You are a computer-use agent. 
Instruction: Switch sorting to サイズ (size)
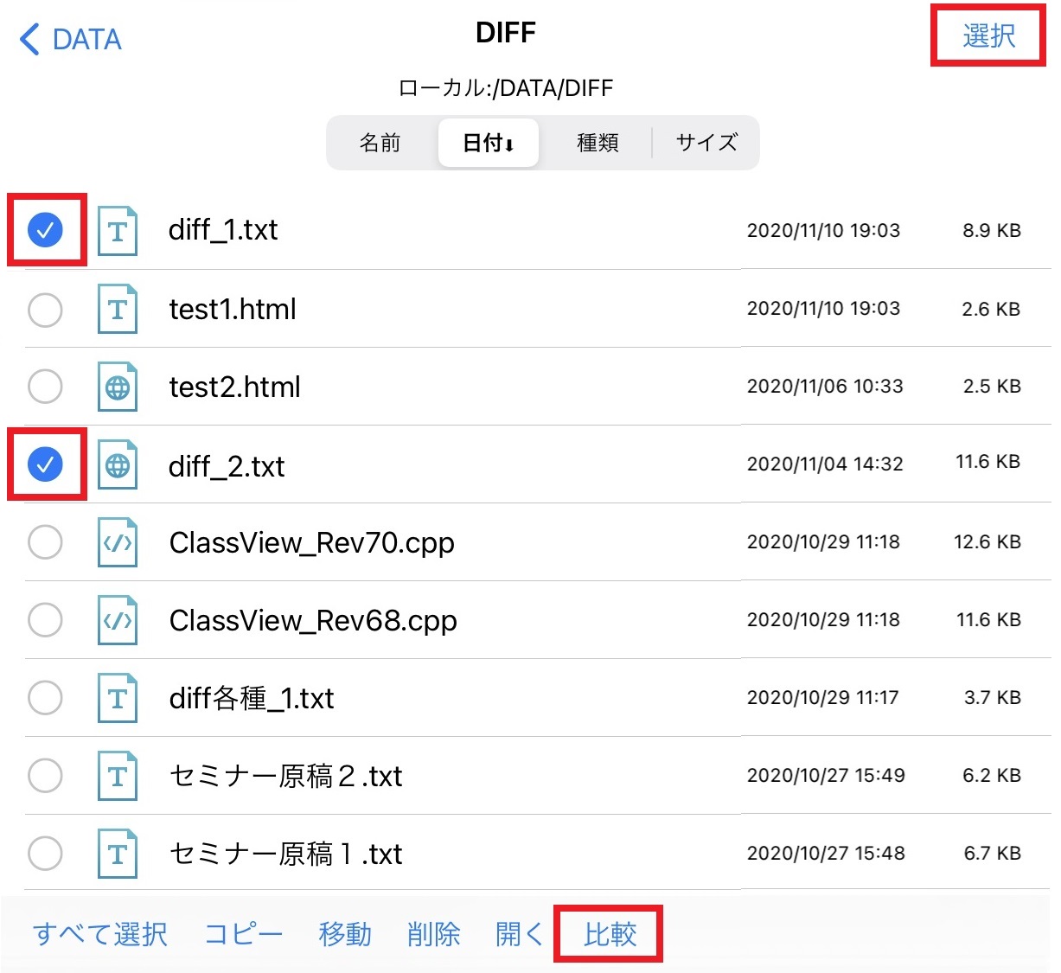(706, 143)
